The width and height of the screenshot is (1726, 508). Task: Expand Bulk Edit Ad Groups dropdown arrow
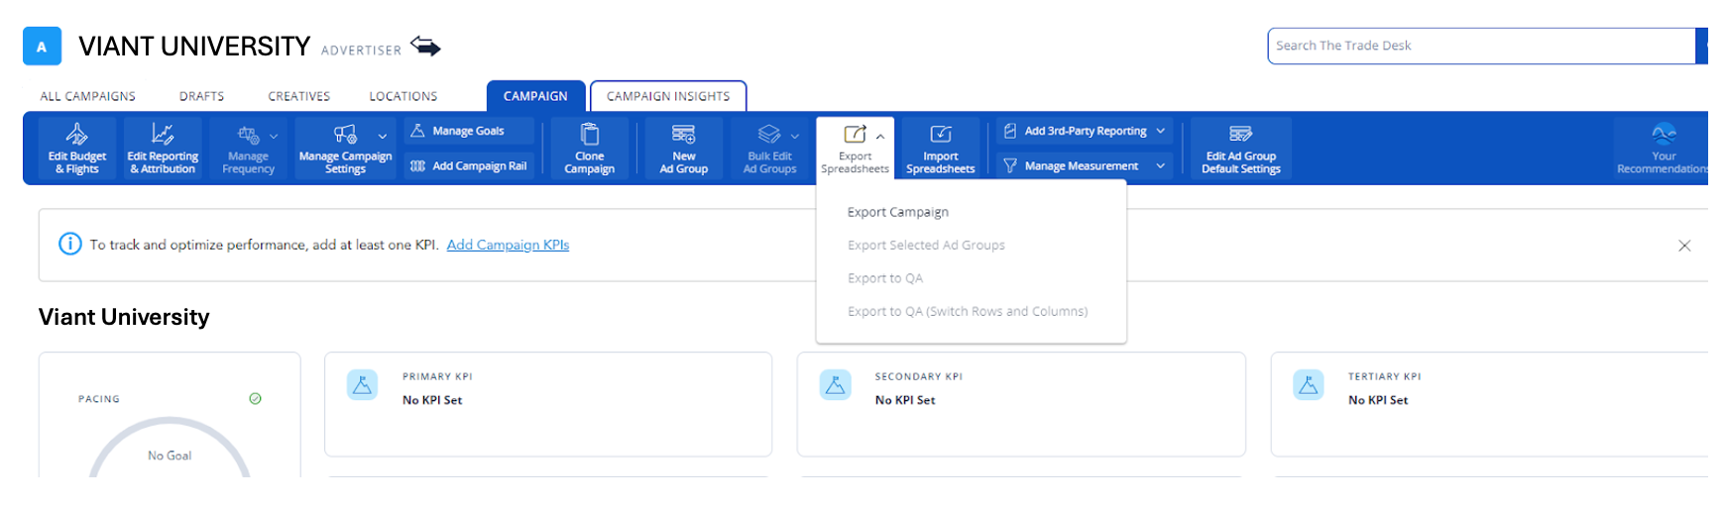coord(794,136)
